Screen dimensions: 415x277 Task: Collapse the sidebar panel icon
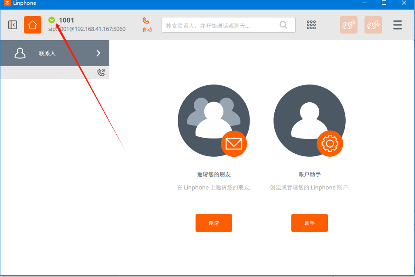(13, 25)
